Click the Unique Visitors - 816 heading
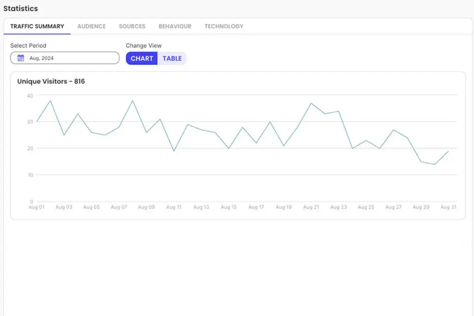 tap(51, 81)
